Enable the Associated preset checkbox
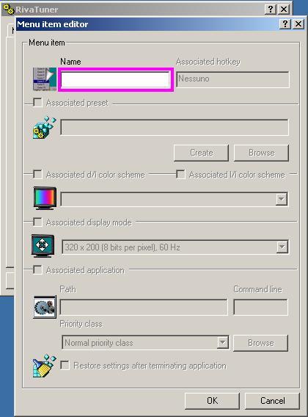 (x=37, y=103)
